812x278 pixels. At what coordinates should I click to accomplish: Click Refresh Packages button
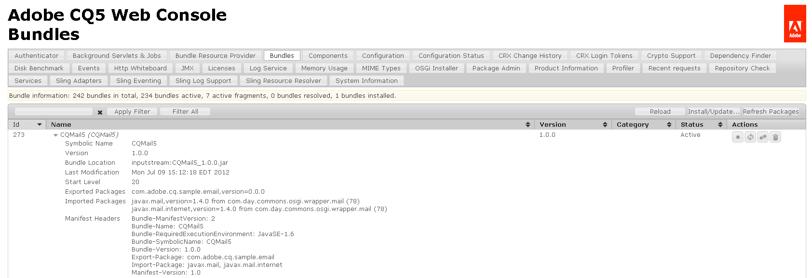pos(771,111)
